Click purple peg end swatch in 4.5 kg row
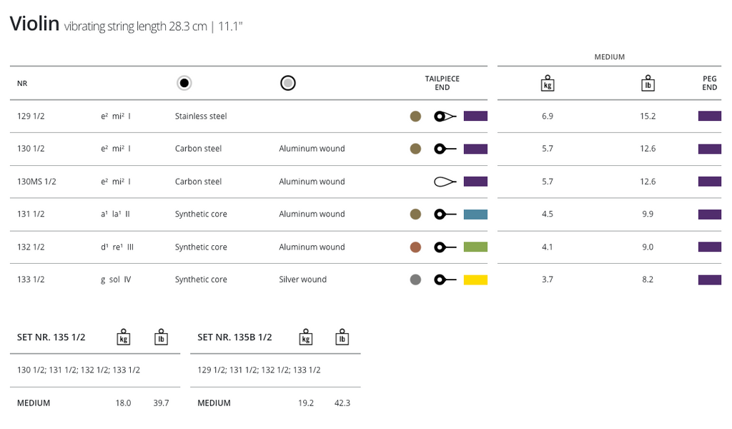 (710, 214)
